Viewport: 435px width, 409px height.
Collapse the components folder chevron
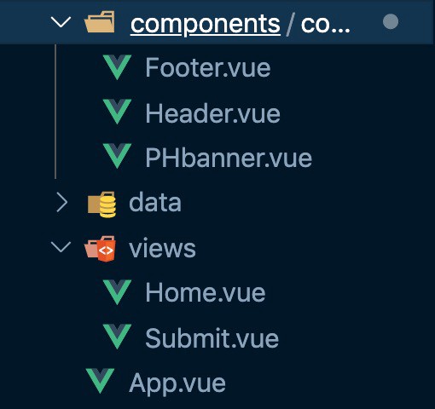click(x=61, y=22)
